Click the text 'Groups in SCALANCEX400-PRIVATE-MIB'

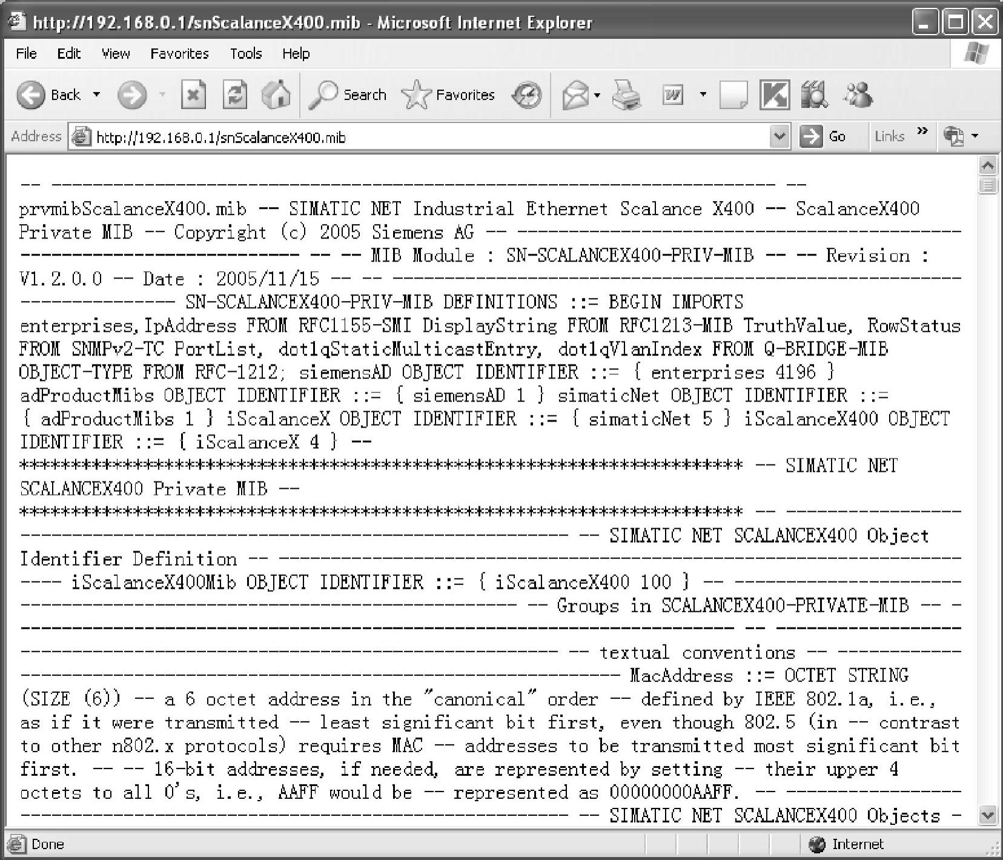[733, 606]
